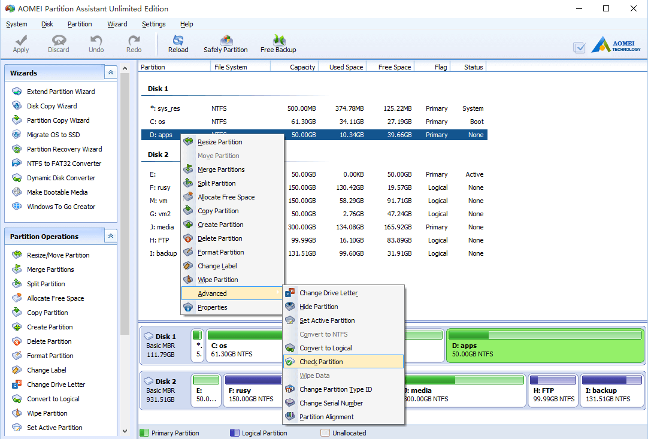Image resolution: width=648 pixels, height=439 pixels.
Task: Collapse the Partition Operations panel
Action: (111, 236)
